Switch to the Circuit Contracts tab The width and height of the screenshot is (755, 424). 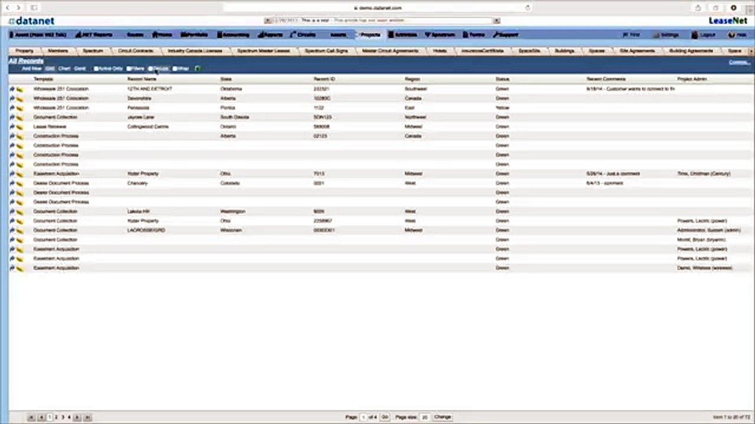coord(136,51)
